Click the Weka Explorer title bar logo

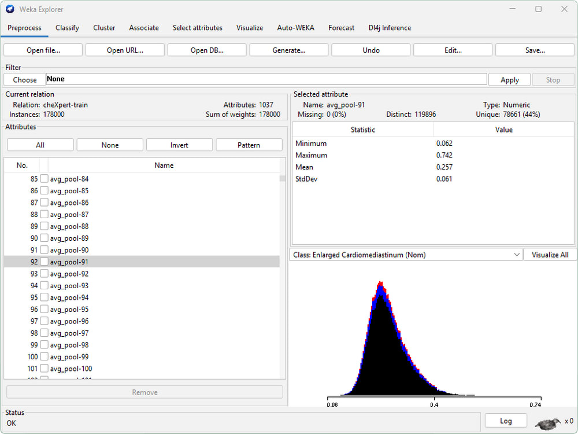(x=10, y=9)
